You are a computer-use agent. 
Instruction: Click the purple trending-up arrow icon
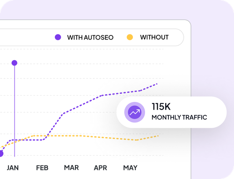(135, 112)
